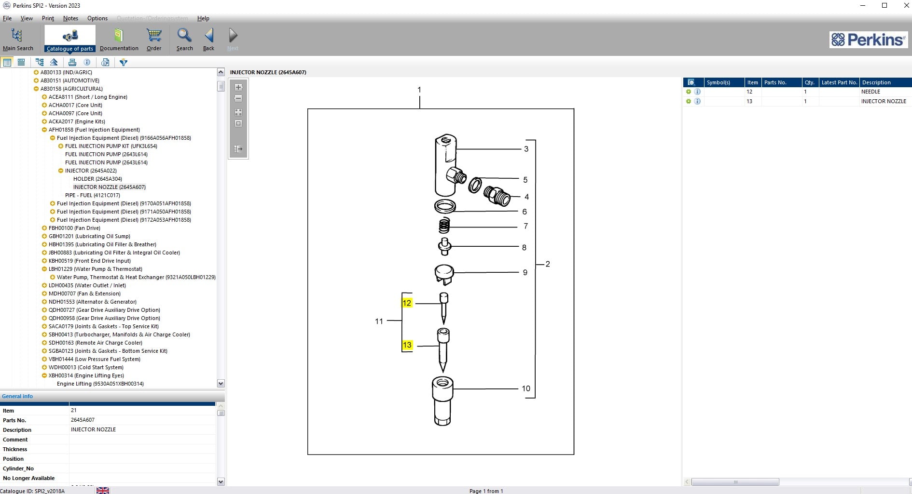Click the parts table horizontal scrollbar
The image size is (912, 494).
(735, 482)
